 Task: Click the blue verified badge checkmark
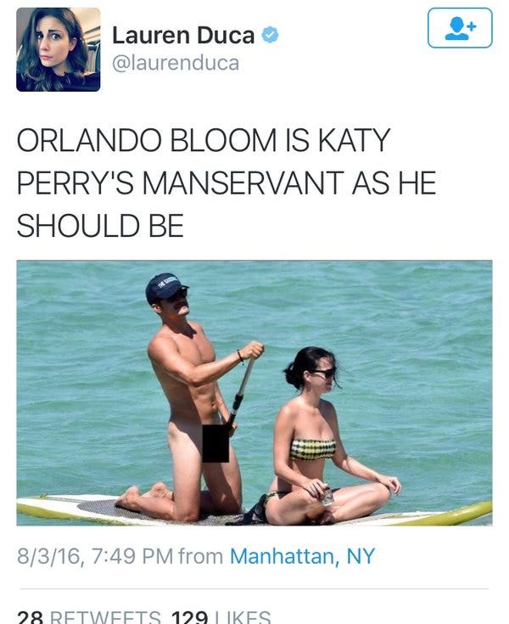click(270, 35)
